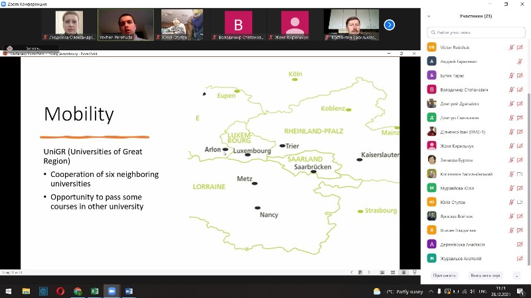Screen dimensions: 531x298
Task: Show next video thumbnails with blue arrow
Action: tap(389, 25)
